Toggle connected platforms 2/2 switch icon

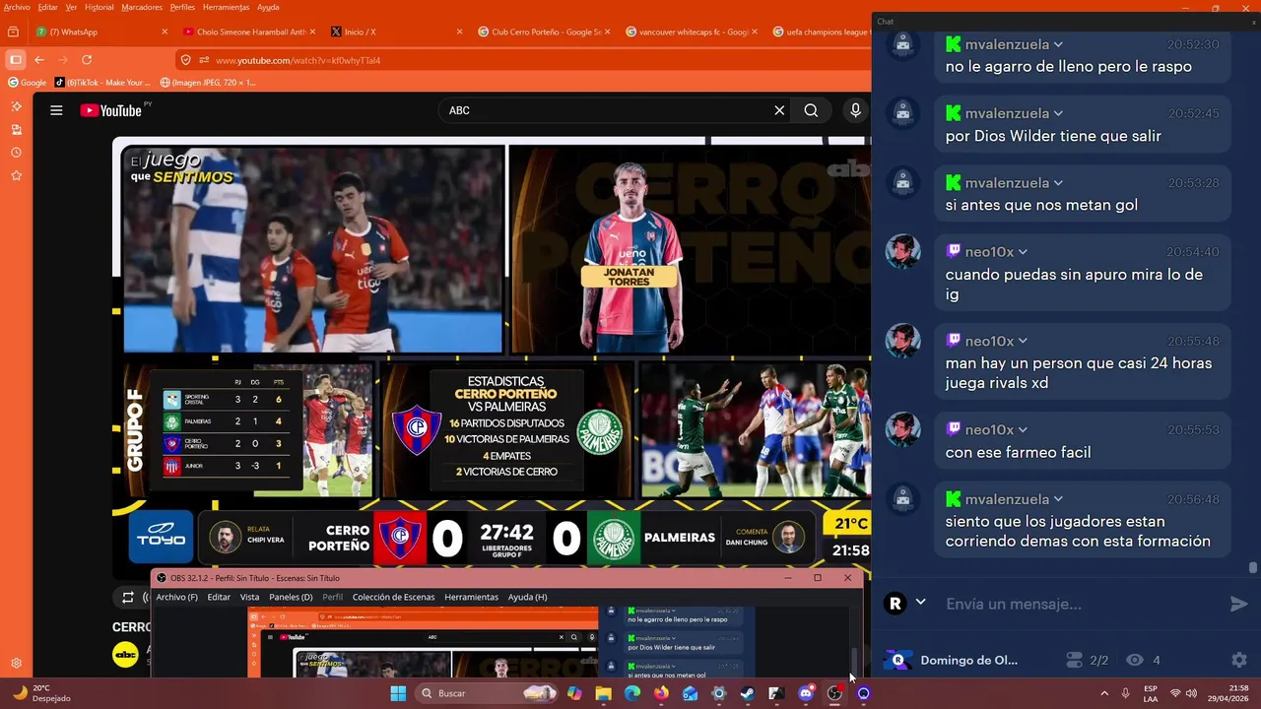(1075, 660)
